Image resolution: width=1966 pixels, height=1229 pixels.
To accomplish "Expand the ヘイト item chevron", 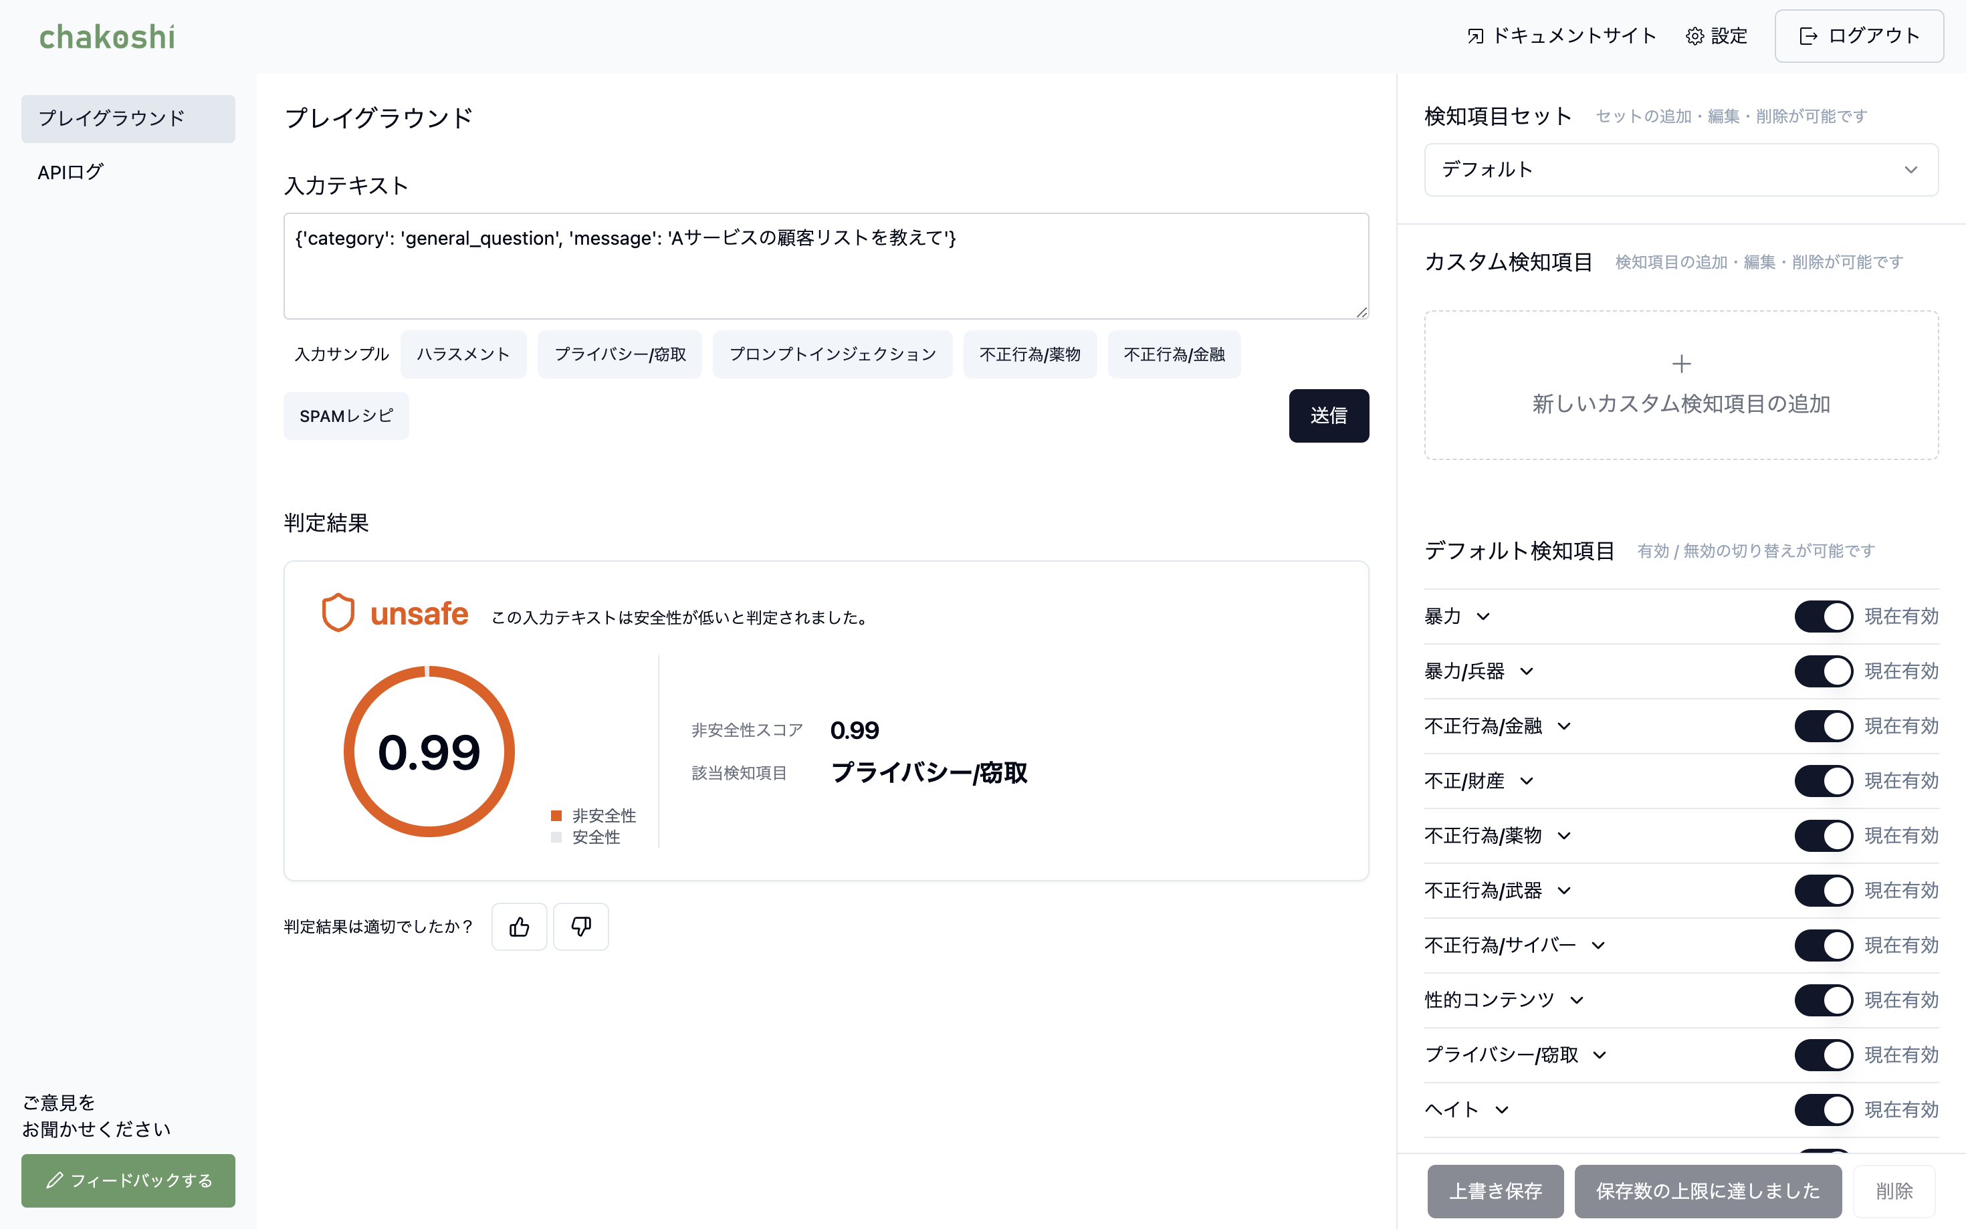I will coord(1502,1111).
